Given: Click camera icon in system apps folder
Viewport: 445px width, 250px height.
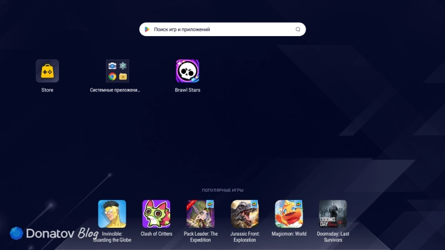Looking at the screenshot, I should tap(112, 66).
